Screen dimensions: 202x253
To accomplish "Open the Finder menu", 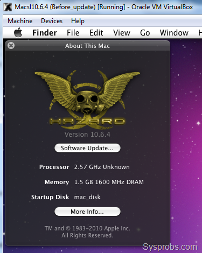I will [x=45, y=33].
